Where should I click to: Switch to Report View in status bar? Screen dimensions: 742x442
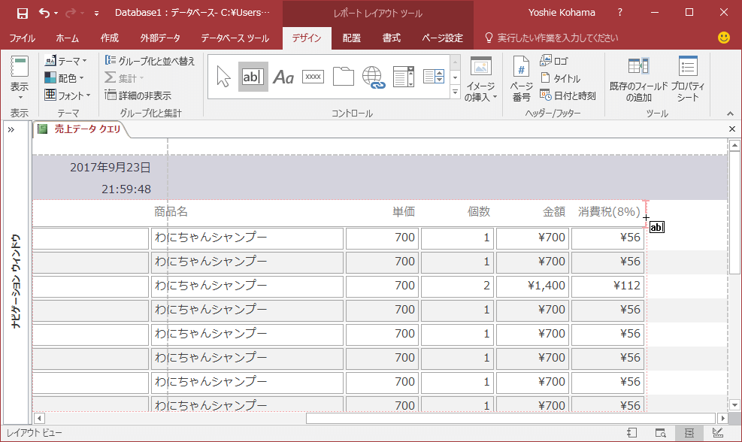click(631, 432)
